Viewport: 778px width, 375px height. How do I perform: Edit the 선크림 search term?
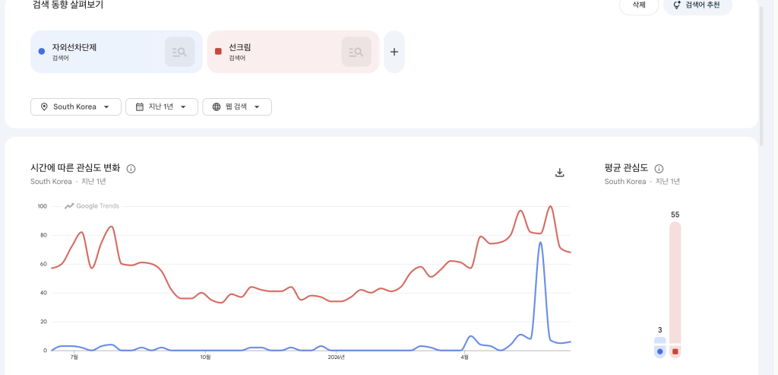(x=239, y=48)
